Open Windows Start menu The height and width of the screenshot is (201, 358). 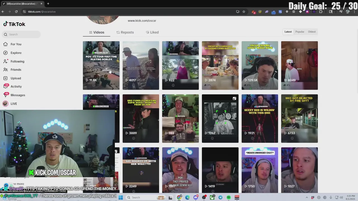point(121,197)
